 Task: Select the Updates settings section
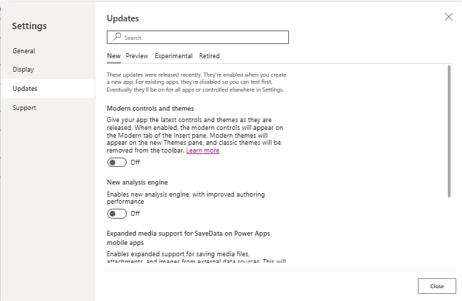click(48, 89)
